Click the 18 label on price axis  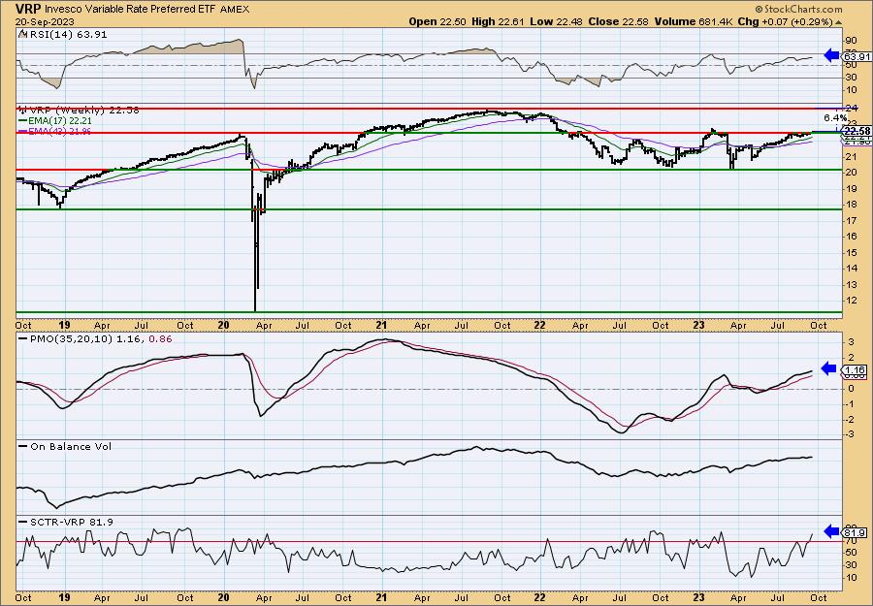(852, 205)
